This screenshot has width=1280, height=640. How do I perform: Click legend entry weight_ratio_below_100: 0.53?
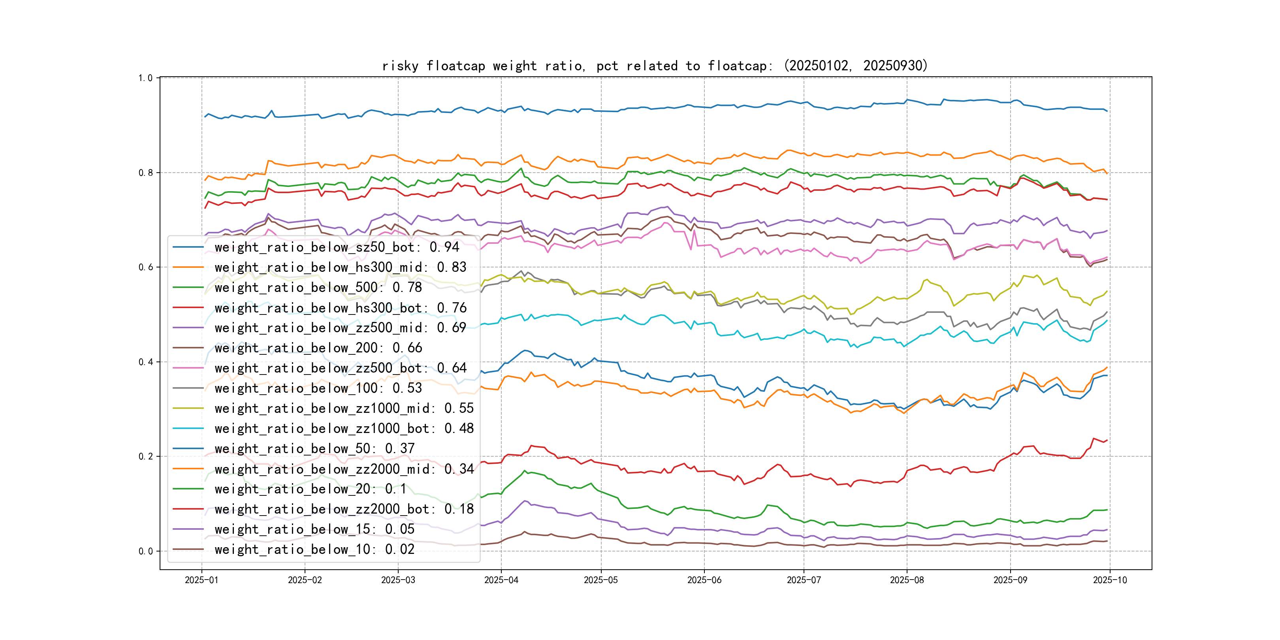click(318, 389)
